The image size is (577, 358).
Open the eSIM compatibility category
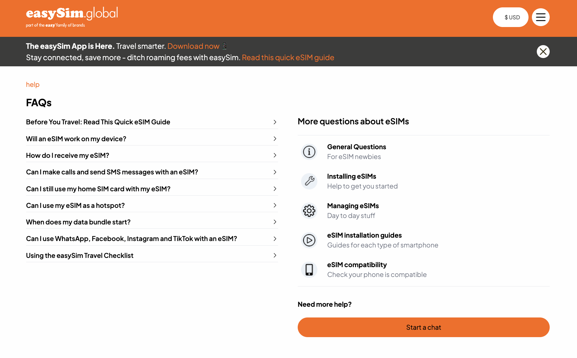click(357, 265)
